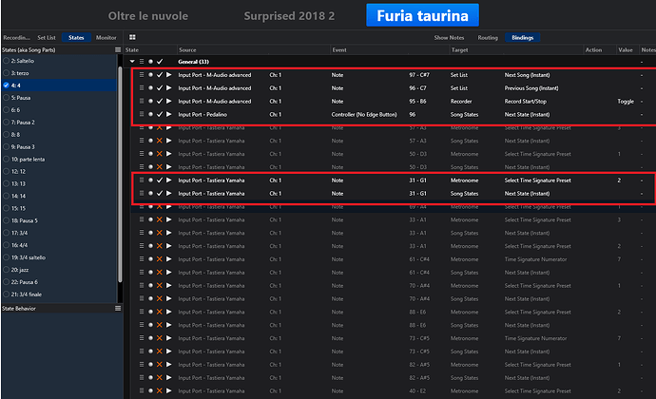Screen dimensions: 656x399
Task: Click drag handle on 61 - C#4 Song States row
Action: [142, 273]
